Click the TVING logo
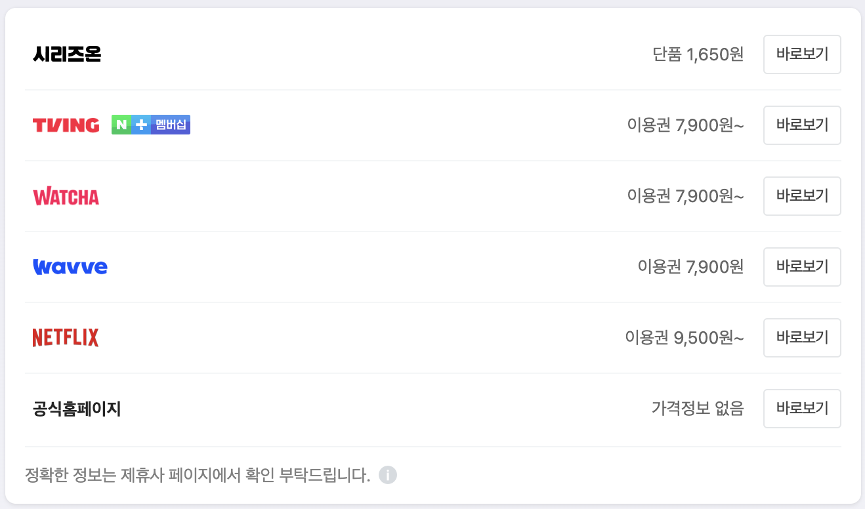The height and width of the screenshot is (509, 865). tap(65, 125)
